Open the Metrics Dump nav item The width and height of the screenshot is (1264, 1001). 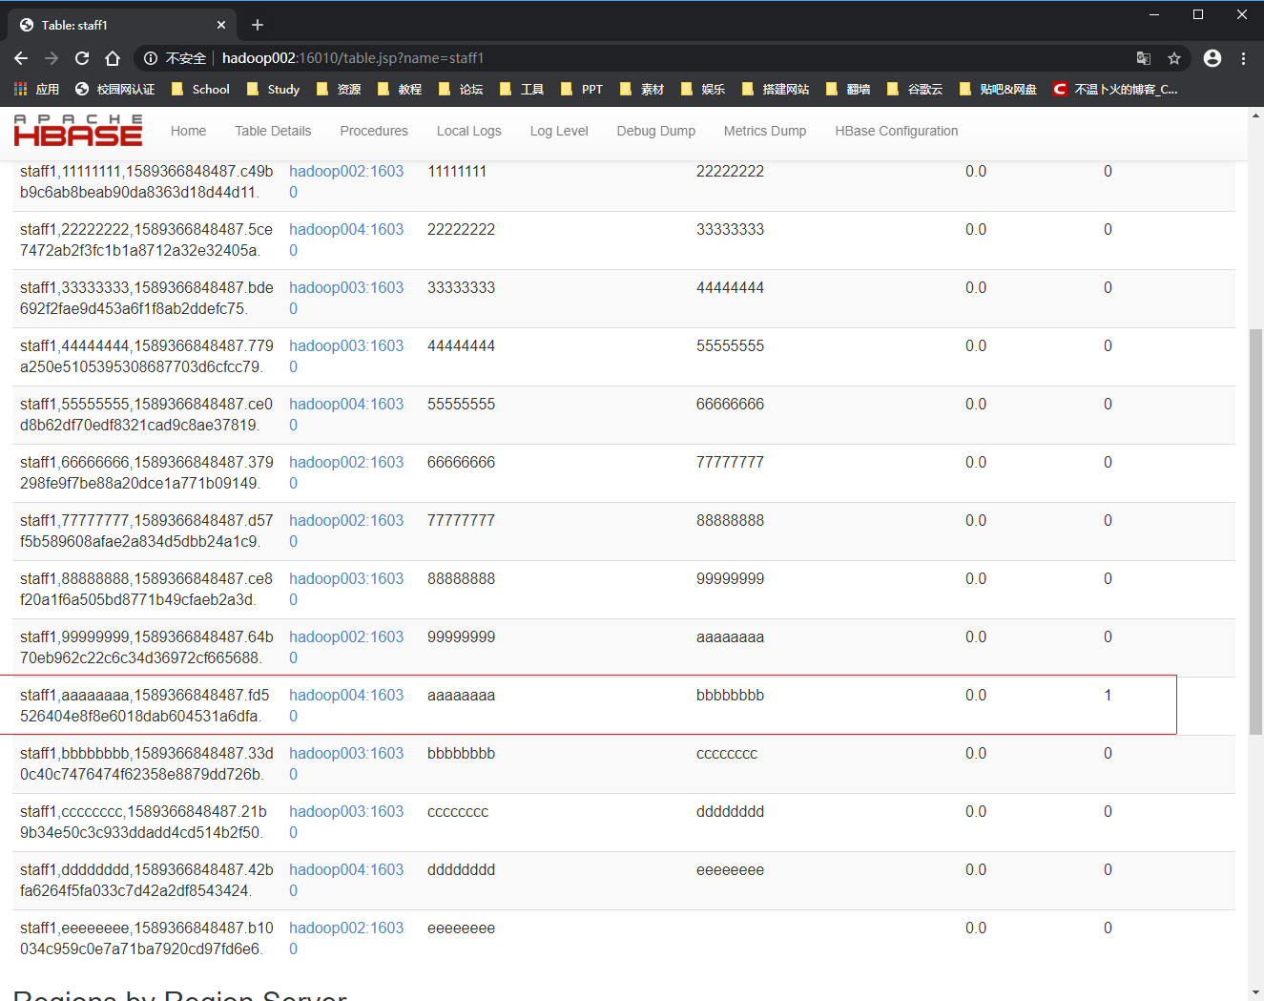click(x=765, y=131)
